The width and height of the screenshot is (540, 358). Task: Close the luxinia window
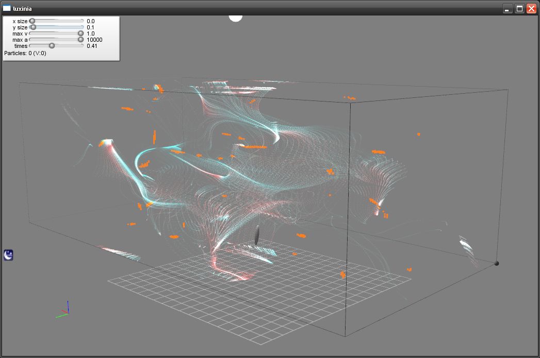point(531,9)
